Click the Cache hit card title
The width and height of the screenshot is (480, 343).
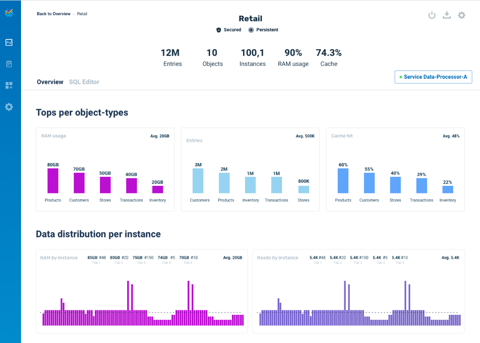click(x=342, y=136)
